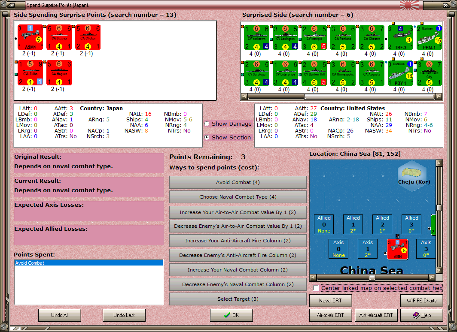Image resolution: width=457 pixels, height=332 pixels.
Task: Pick the CA Chokai cruiser counter
Action: click(x=88, y=37)
